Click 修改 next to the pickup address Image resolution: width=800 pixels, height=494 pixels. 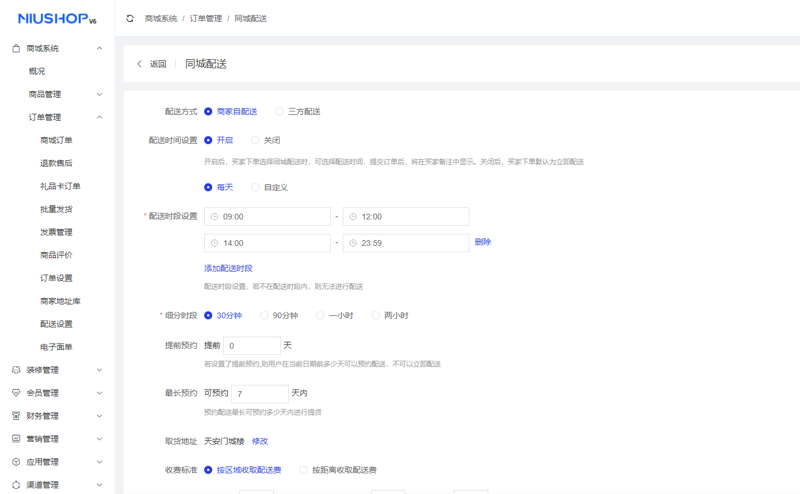(260, 441)
